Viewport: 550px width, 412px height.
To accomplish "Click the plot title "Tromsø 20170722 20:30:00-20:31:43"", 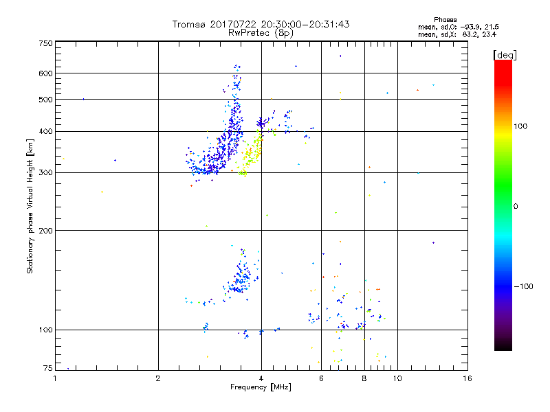I will click(x=261, y=24).
